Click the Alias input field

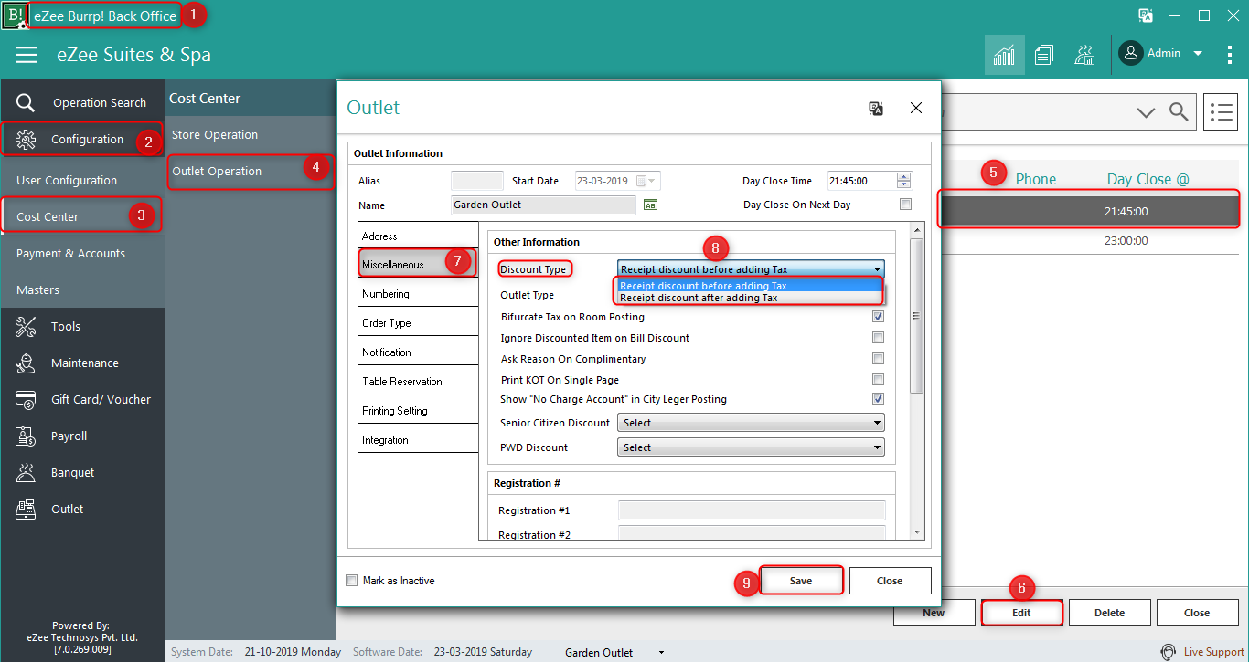click(476, 181)
